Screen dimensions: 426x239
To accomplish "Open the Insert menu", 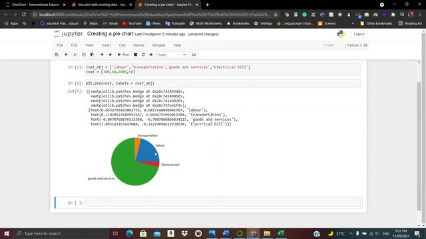I will 106,45.
